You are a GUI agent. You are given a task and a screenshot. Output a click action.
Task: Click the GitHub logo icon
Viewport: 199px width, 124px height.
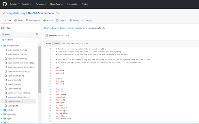click(x=5, y=4)
